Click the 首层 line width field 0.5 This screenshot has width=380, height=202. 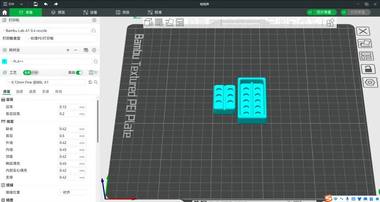[72, 136]
